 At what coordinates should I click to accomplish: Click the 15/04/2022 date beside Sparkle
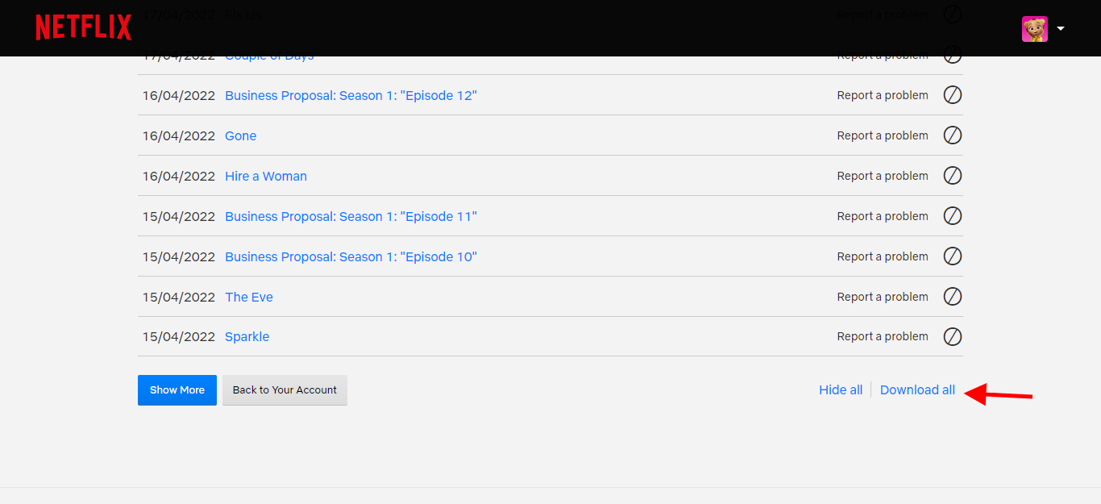[179, 336]
